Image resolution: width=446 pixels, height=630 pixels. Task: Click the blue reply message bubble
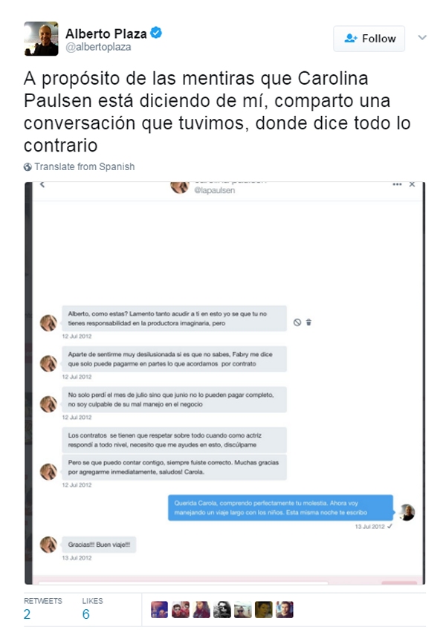[x=280, y=508]
